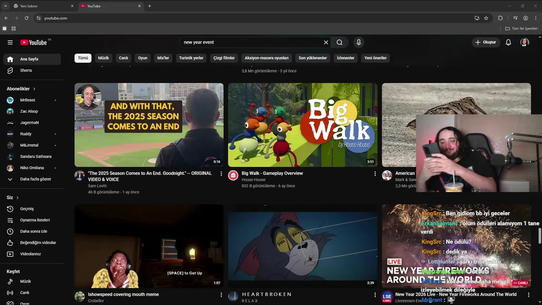
Task: Open Müzik under Keşfet
Action: (x=32, y=281)
